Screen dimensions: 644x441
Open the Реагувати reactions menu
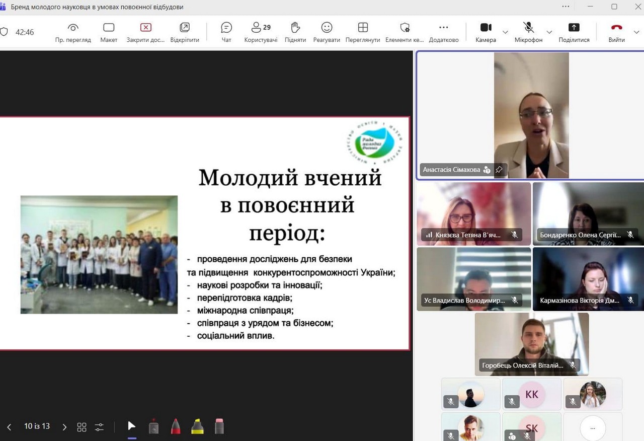pyautogui.click(x=327, y=32)
